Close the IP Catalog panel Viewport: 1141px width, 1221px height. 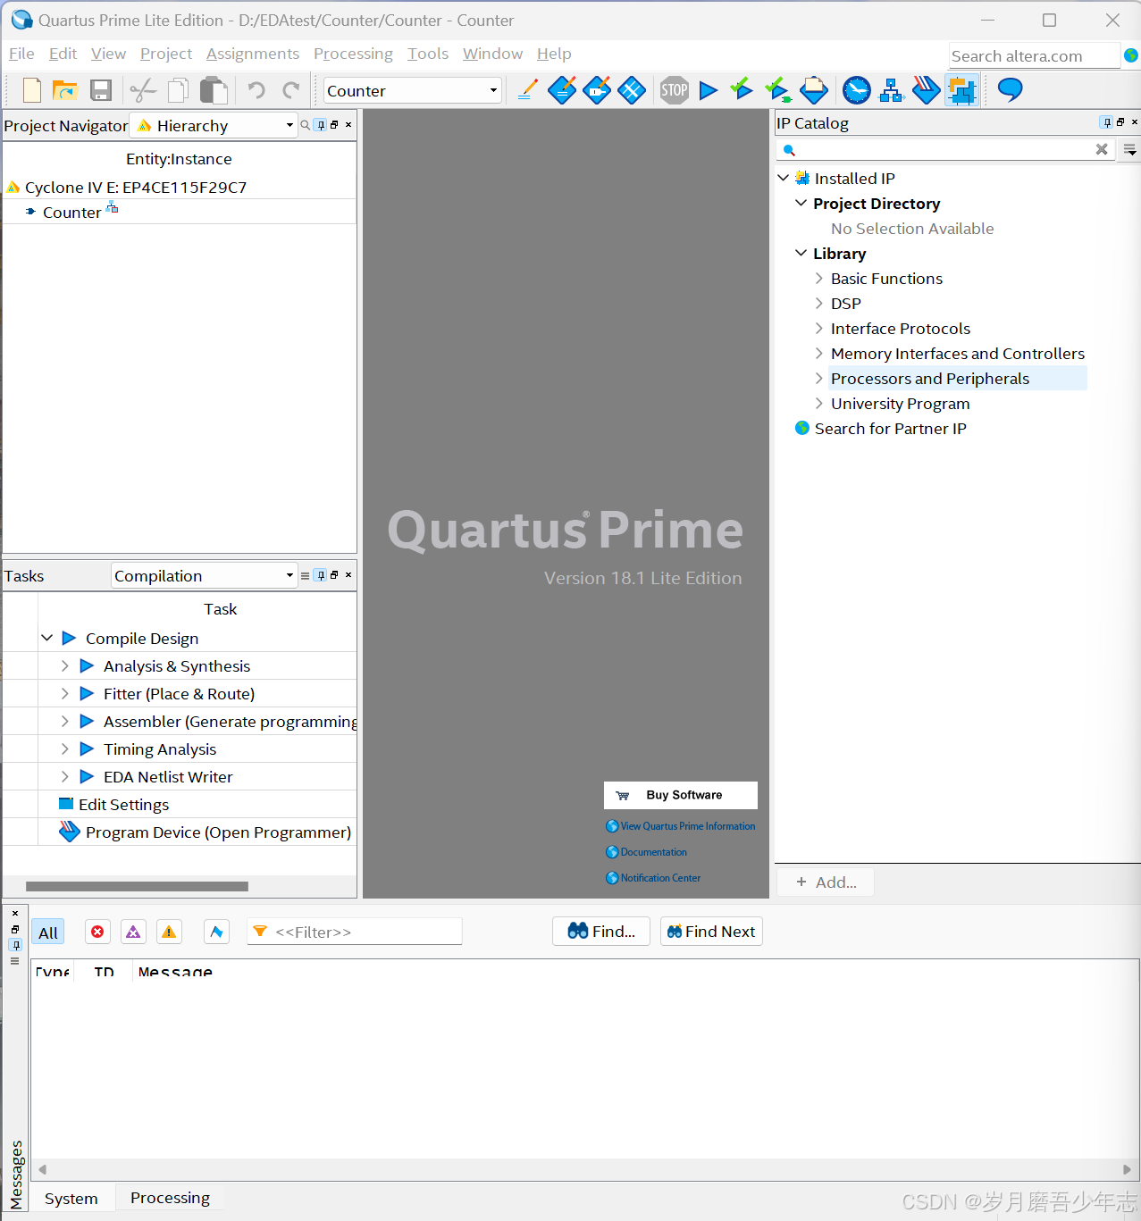[1135, 121]
